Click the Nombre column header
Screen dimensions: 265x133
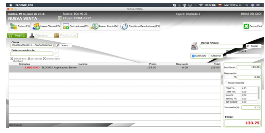pyautogui.click(x=83, y=64)
